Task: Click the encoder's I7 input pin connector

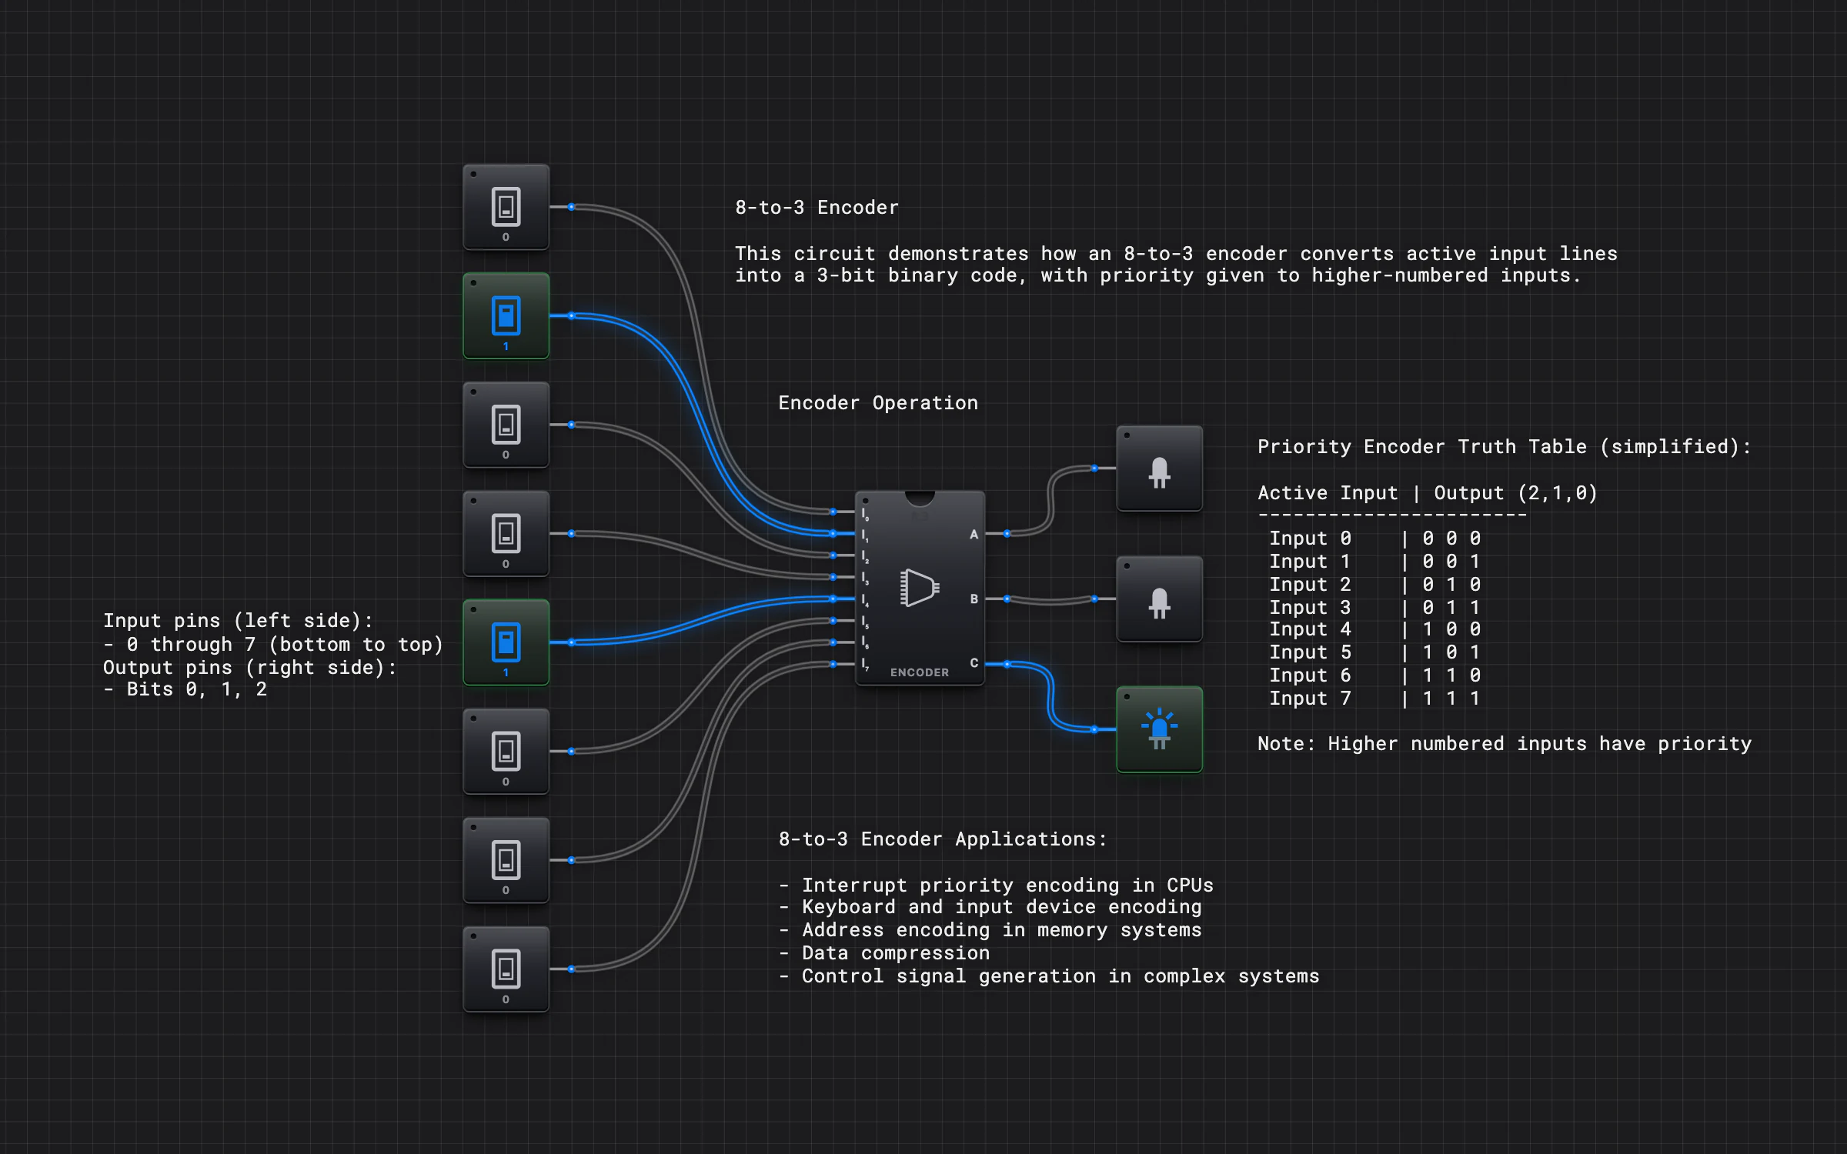Action: (833, 664)
